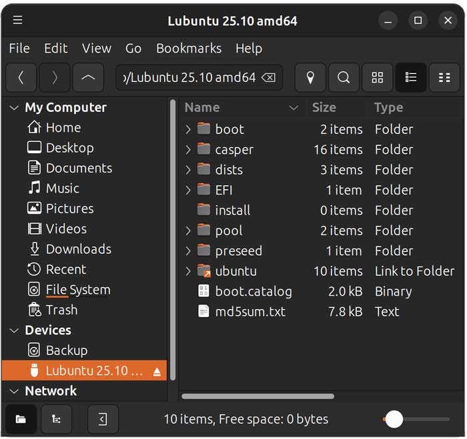Open the Go menu
The width and height of the screenshot is (467, 439).
[133, 48]
